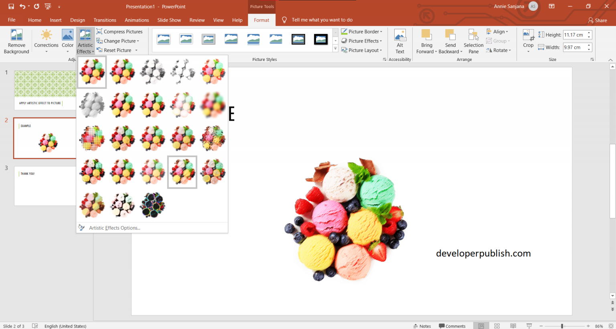Viewport: 616px width, 329px height.
Task: Open the Comments pane
Action: click(452, 326)
